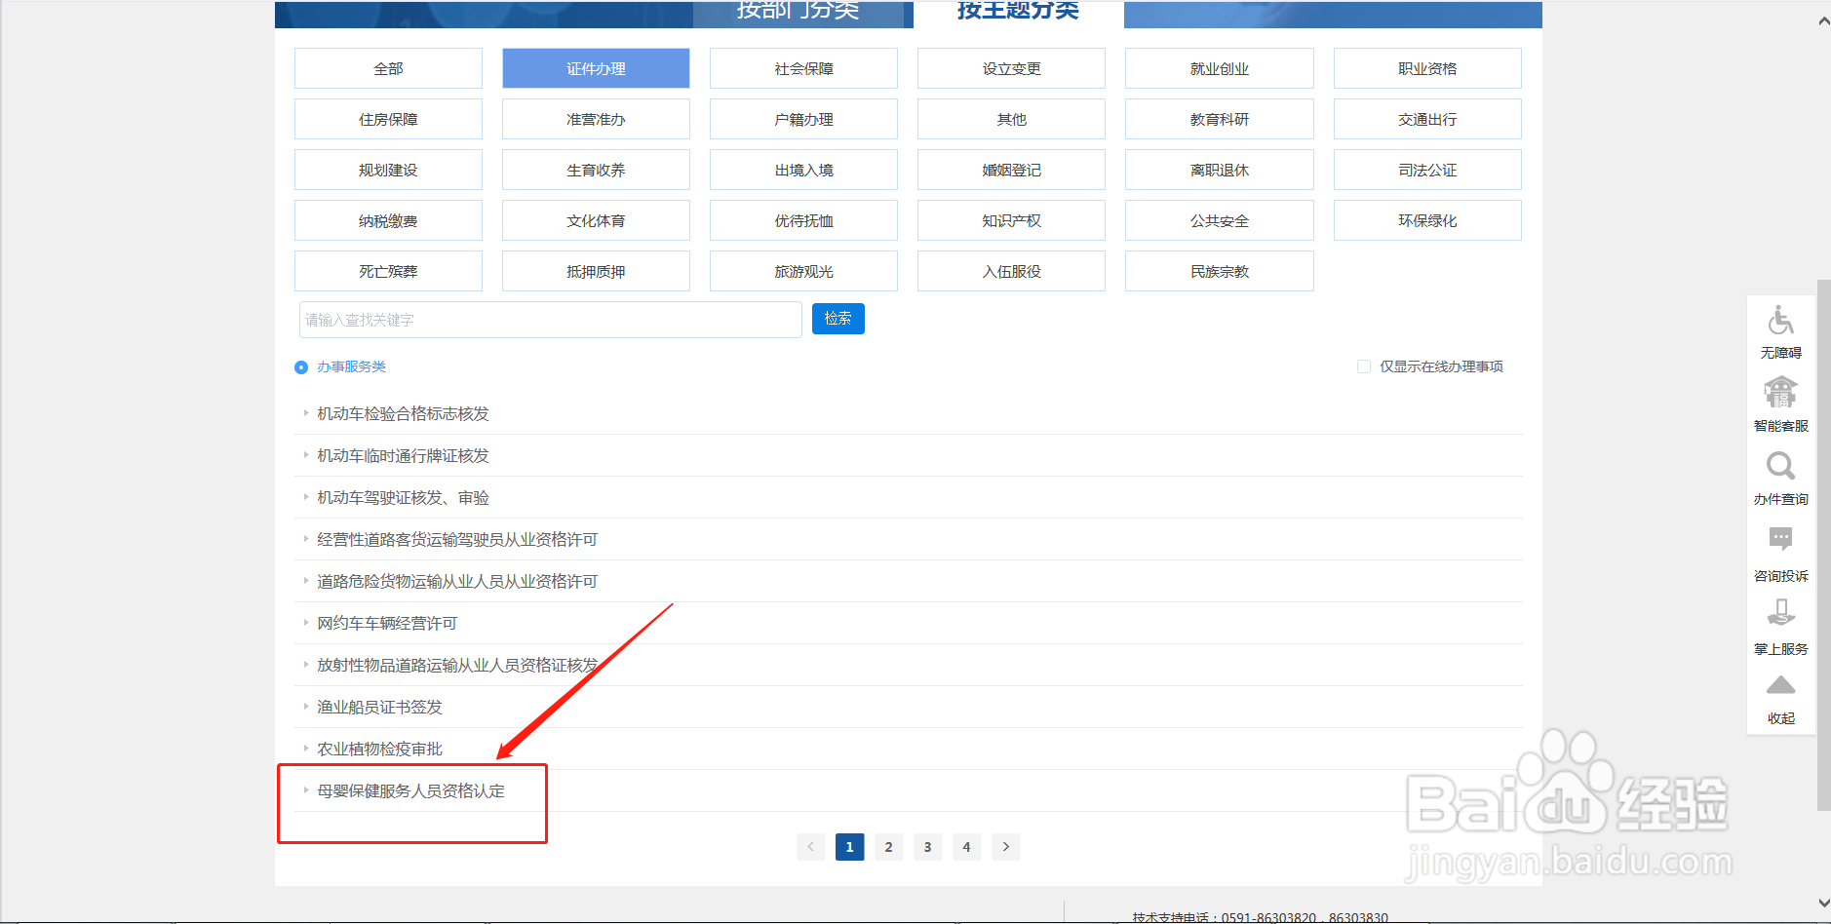Click the wheelchair icon in sidebar
This screenshot has height=924, width=1831.
pos(1780,320)
